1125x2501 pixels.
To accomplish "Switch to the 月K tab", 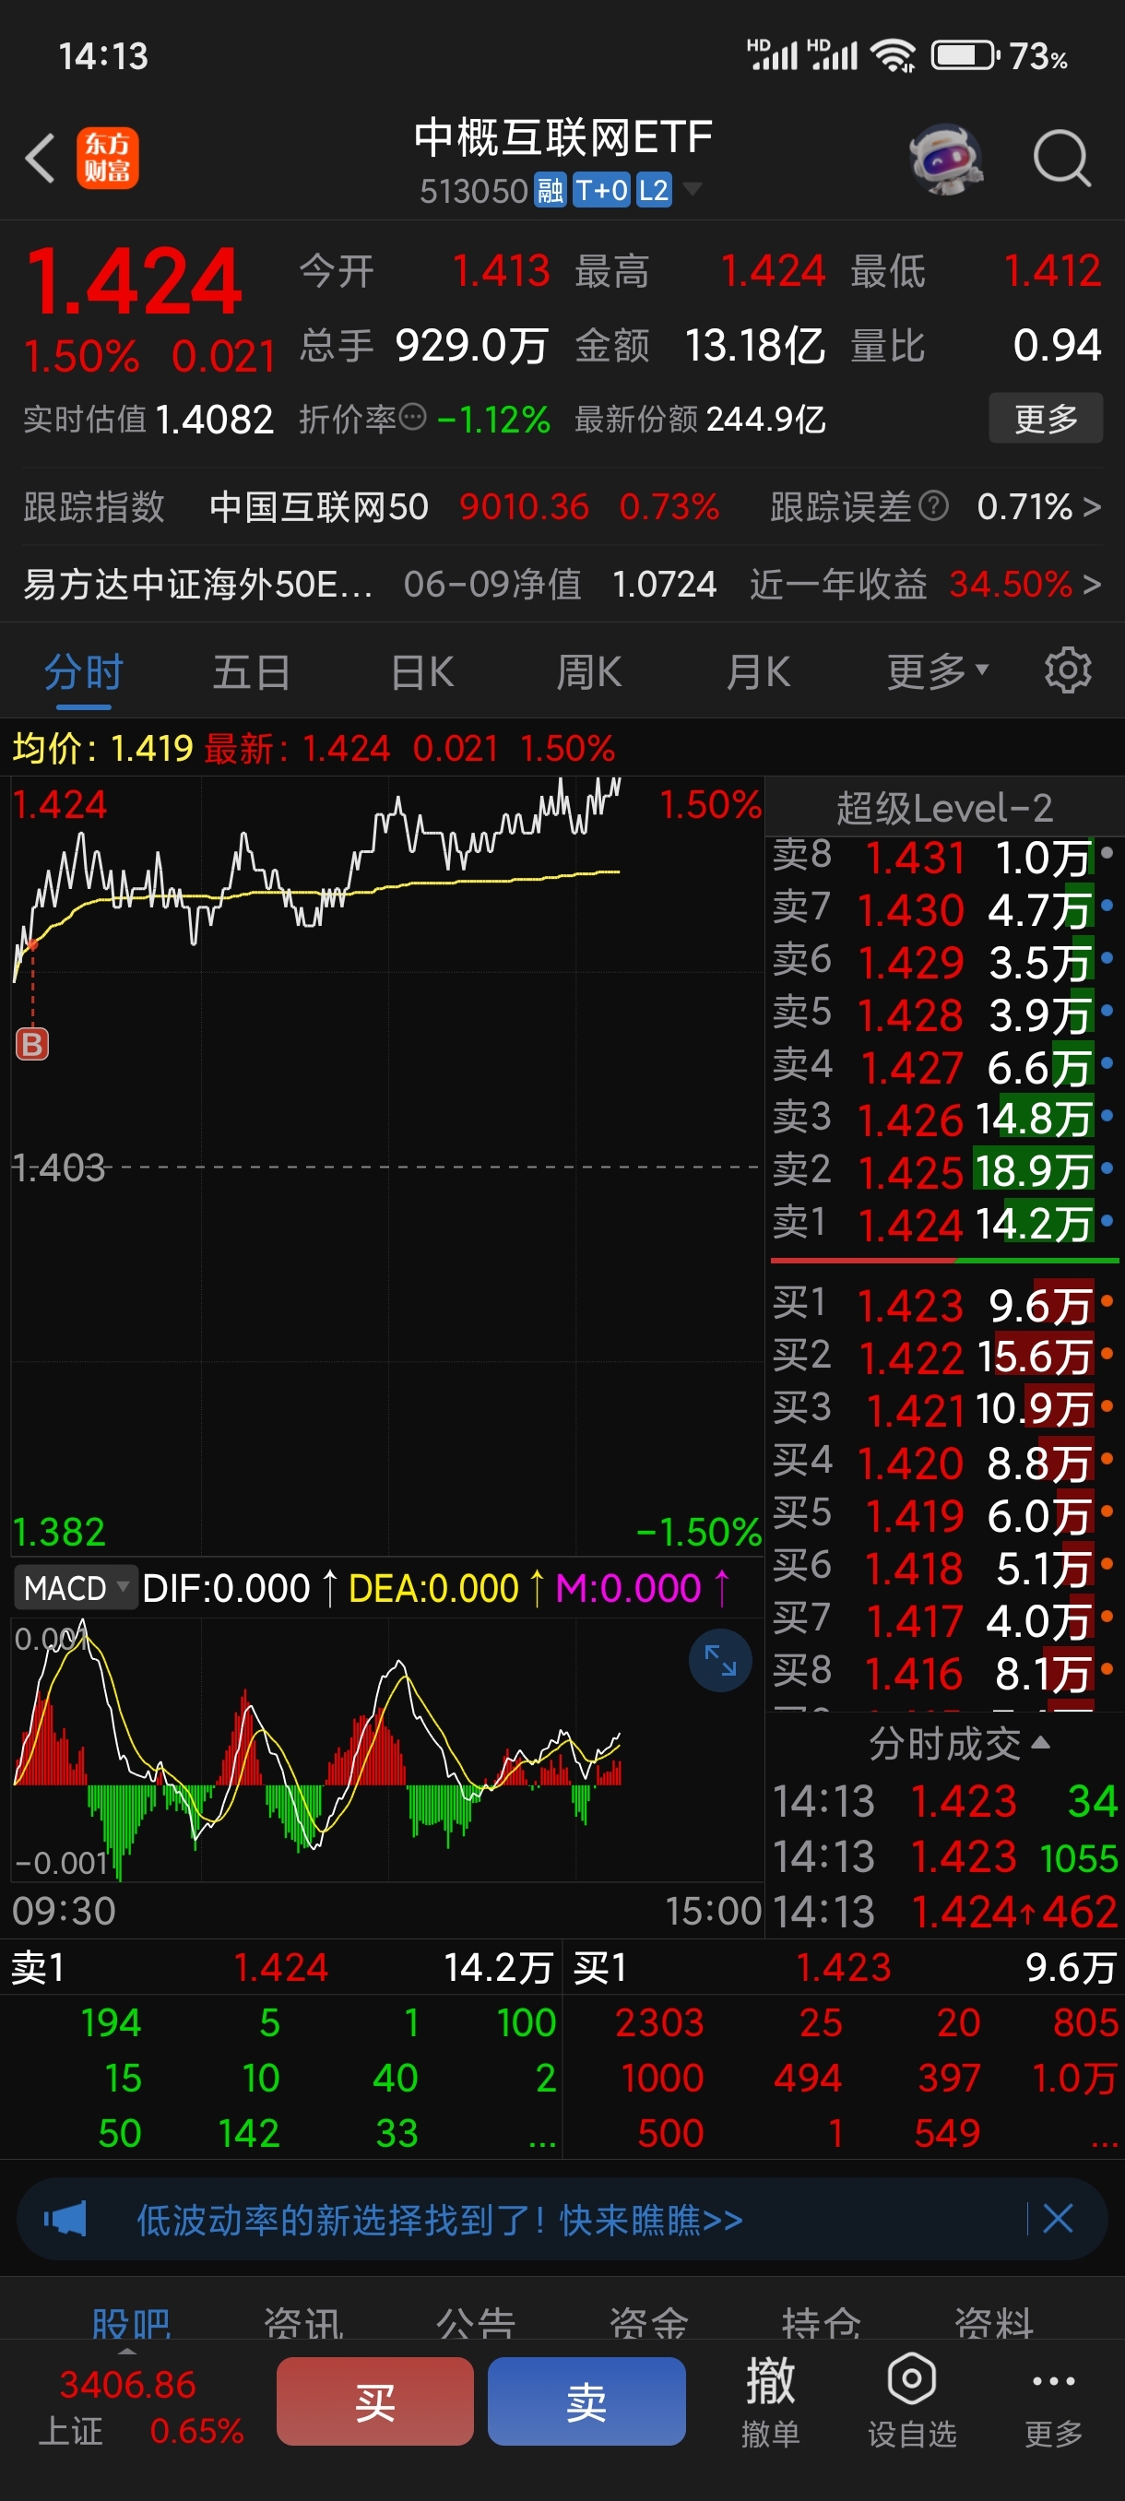I will 758,672.
